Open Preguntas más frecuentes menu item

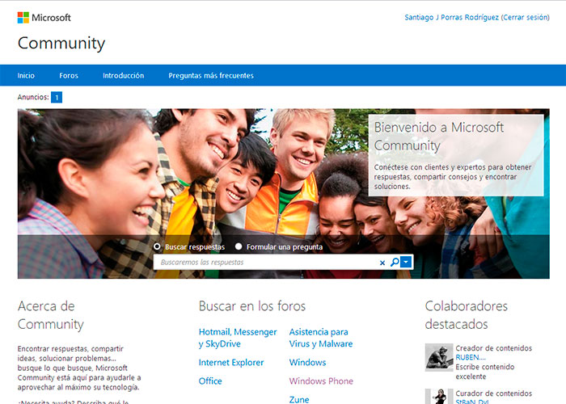[211, 75]
